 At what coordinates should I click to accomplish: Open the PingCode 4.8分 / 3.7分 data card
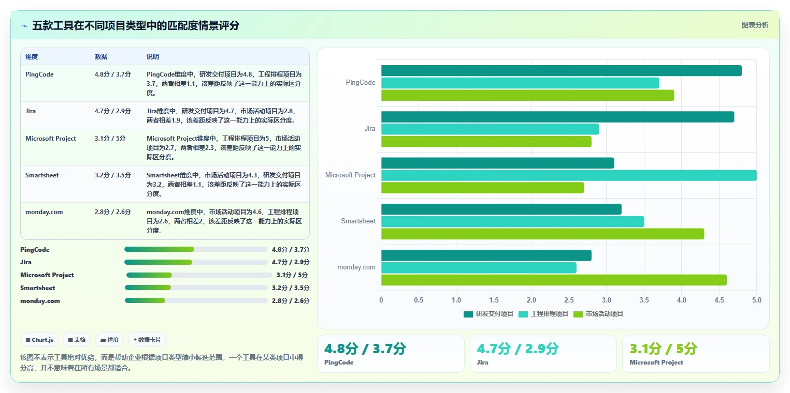pyautogui.click(x=391, y=354)
